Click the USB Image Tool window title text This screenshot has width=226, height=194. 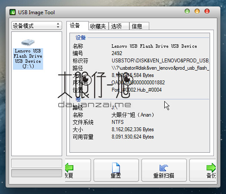36,12
